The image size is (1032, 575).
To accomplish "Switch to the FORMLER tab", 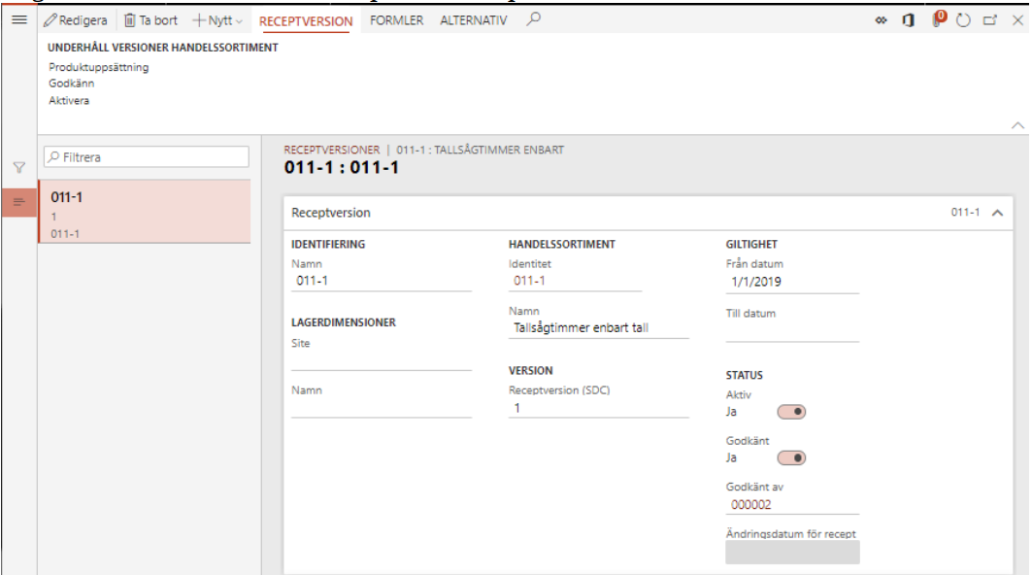I will [x=396, y=20].
